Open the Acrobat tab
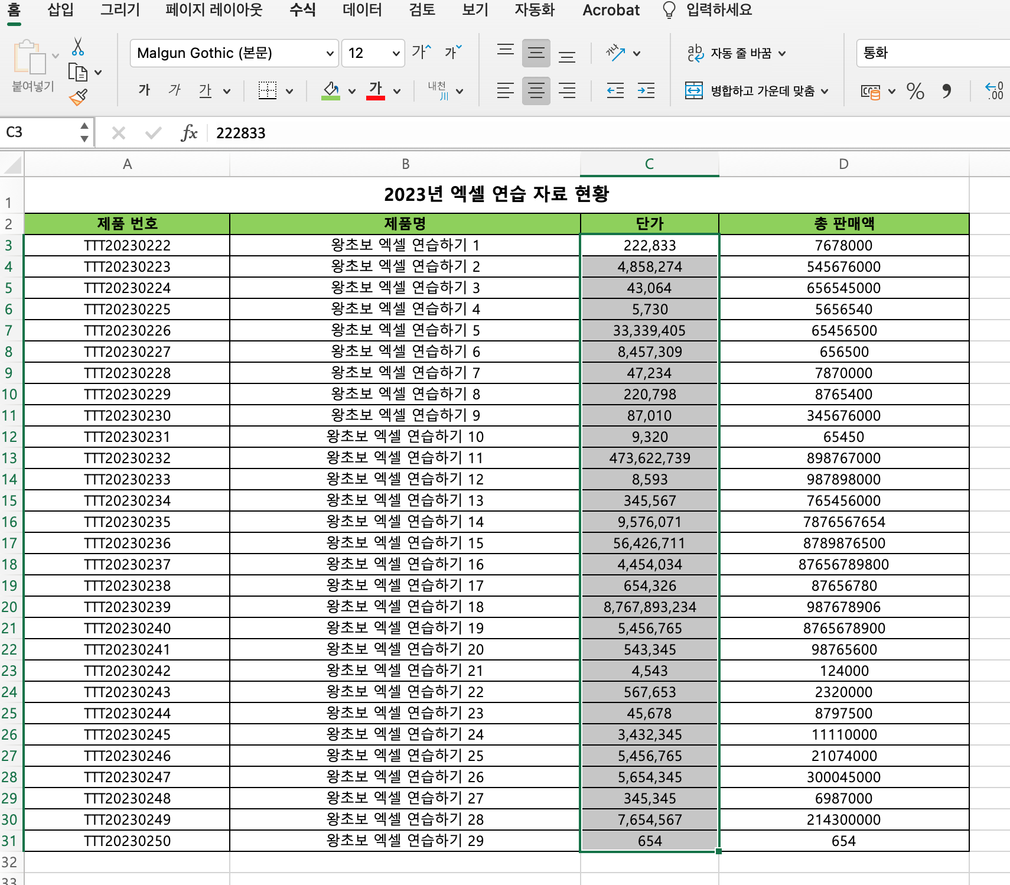Image resolution: width=1010 pixels, height=885 pixels. click(611, 10)
